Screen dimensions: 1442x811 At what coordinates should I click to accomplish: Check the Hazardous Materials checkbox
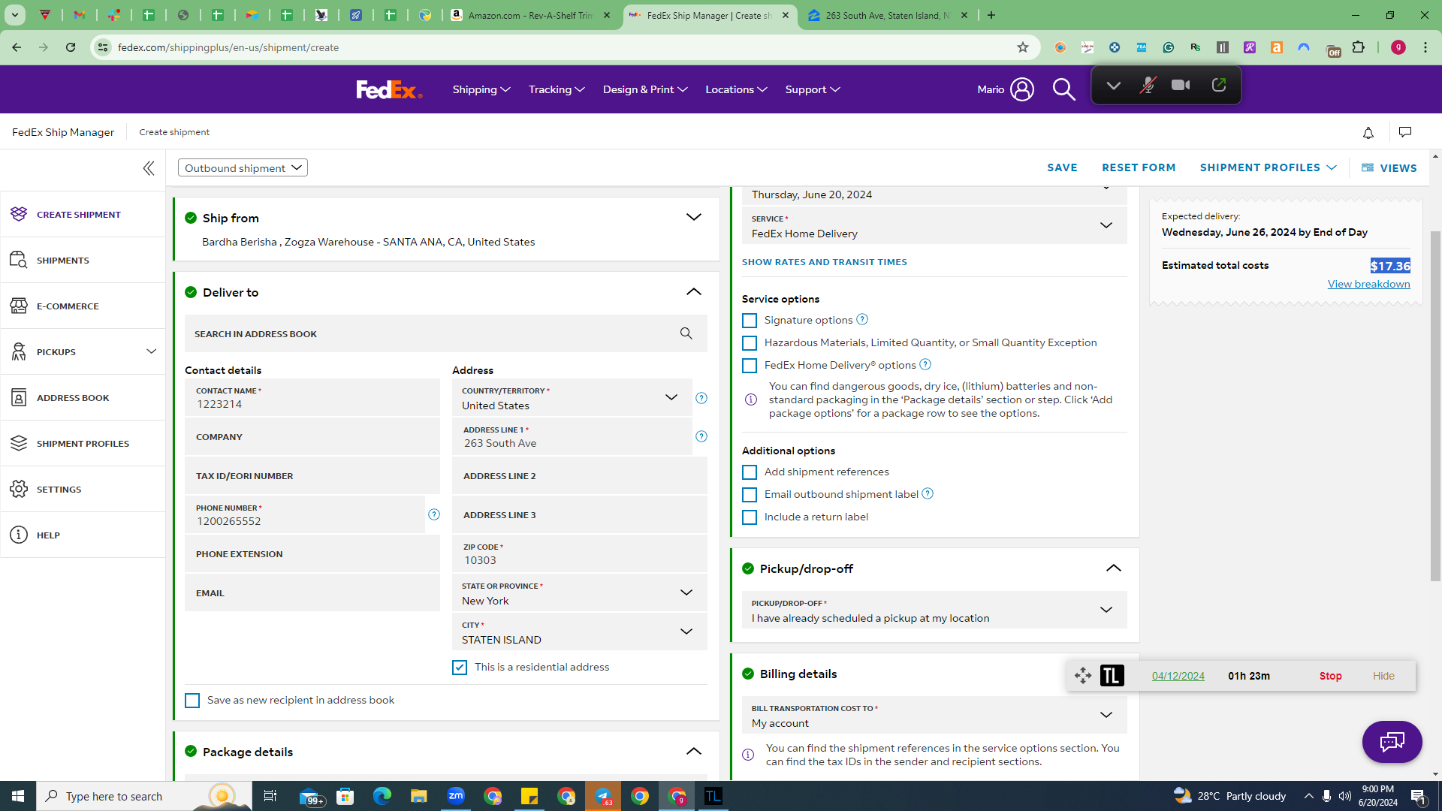(x=750, y=343)
